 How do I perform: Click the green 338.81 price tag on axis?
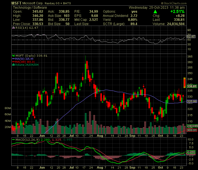point(191,86)
